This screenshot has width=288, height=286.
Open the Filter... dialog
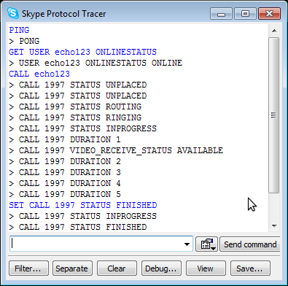click(x=28, y=268)
